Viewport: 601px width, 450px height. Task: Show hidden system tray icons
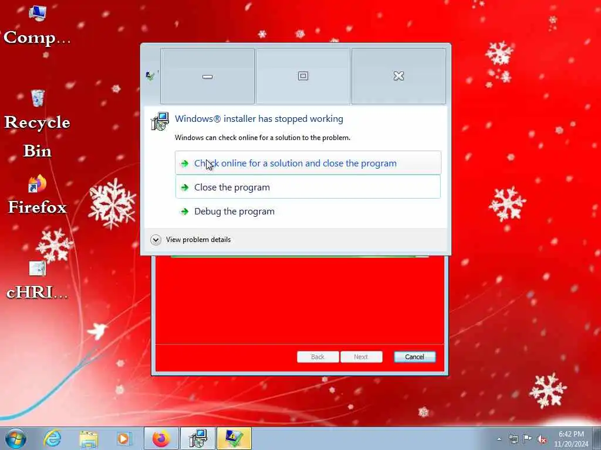tap(499, 439)
